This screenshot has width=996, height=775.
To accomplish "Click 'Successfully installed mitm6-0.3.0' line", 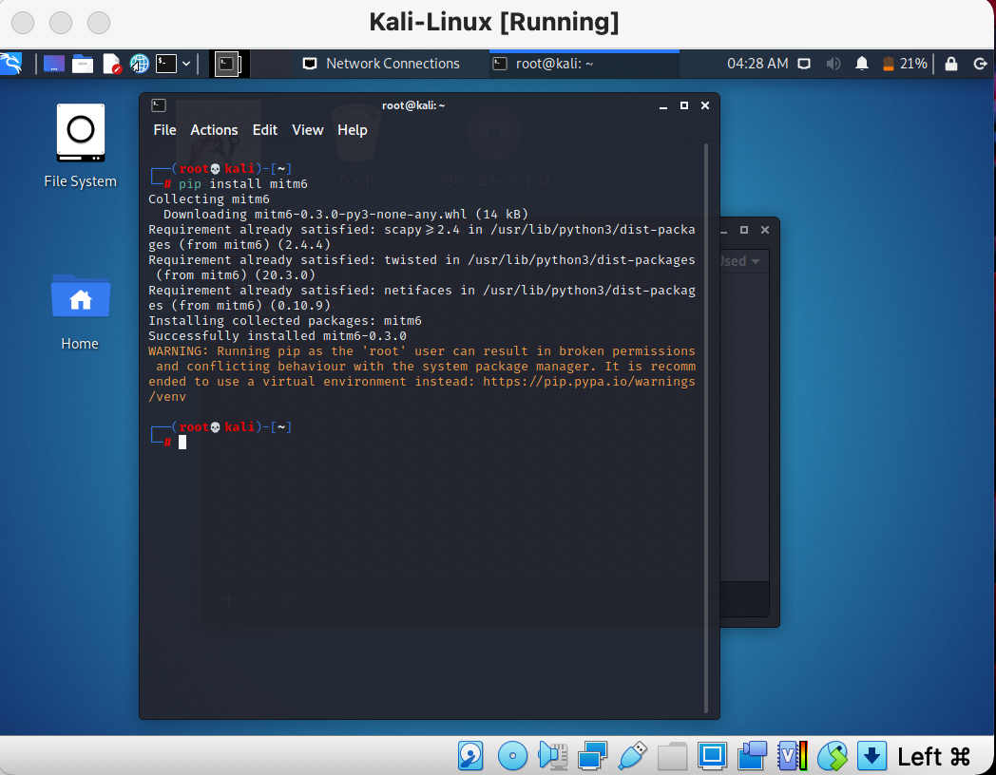I will [278, 336].
